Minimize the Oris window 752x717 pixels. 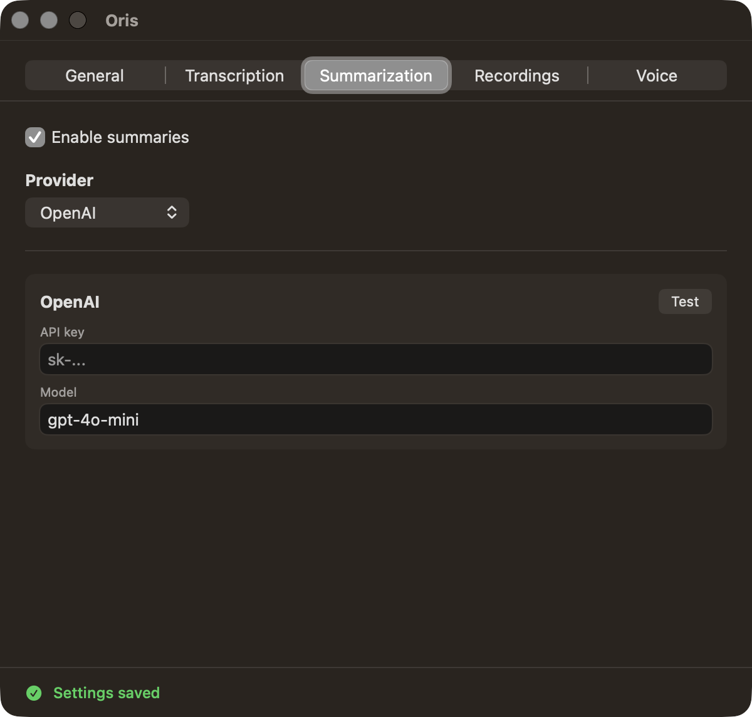click(49, 21)
